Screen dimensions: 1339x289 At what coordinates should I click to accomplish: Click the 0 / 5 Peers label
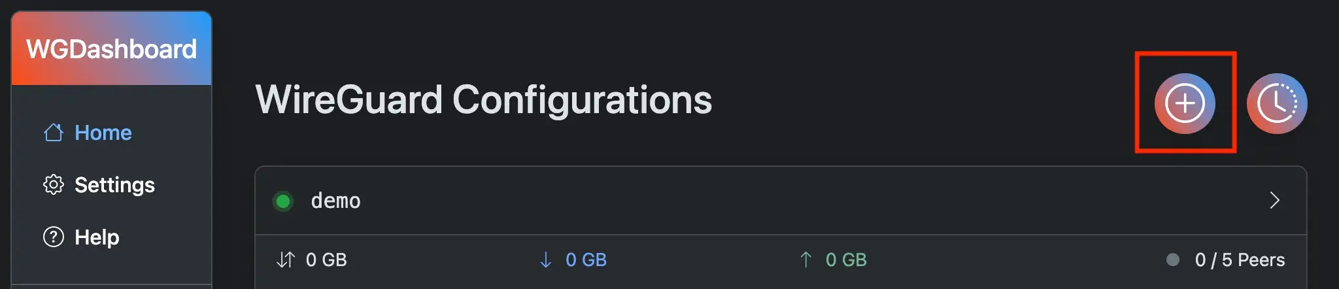[x=1240, y=260]
